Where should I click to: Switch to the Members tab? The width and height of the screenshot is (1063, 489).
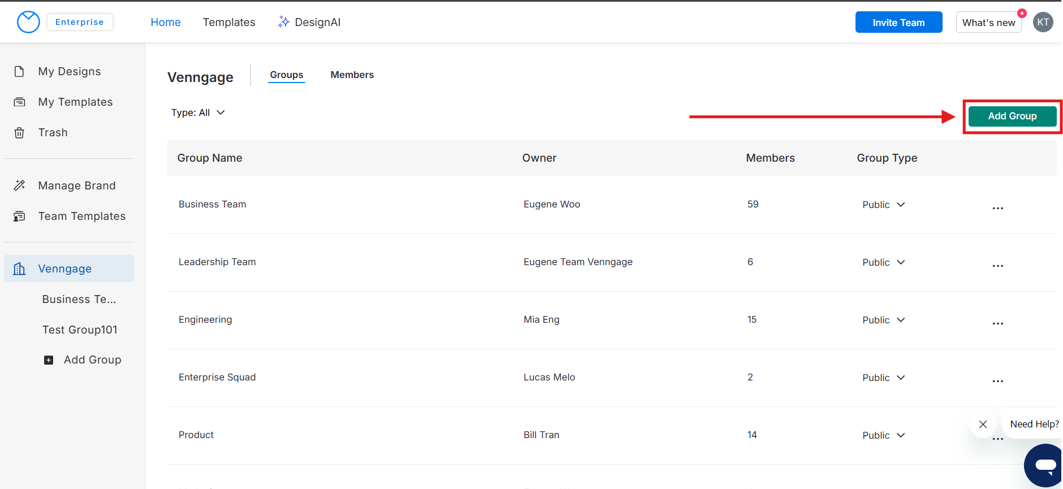pyautogui.click(x=352, y=75)
